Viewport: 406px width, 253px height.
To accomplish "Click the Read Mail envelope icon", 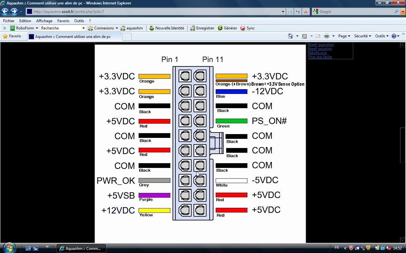I will click(318, 36).
